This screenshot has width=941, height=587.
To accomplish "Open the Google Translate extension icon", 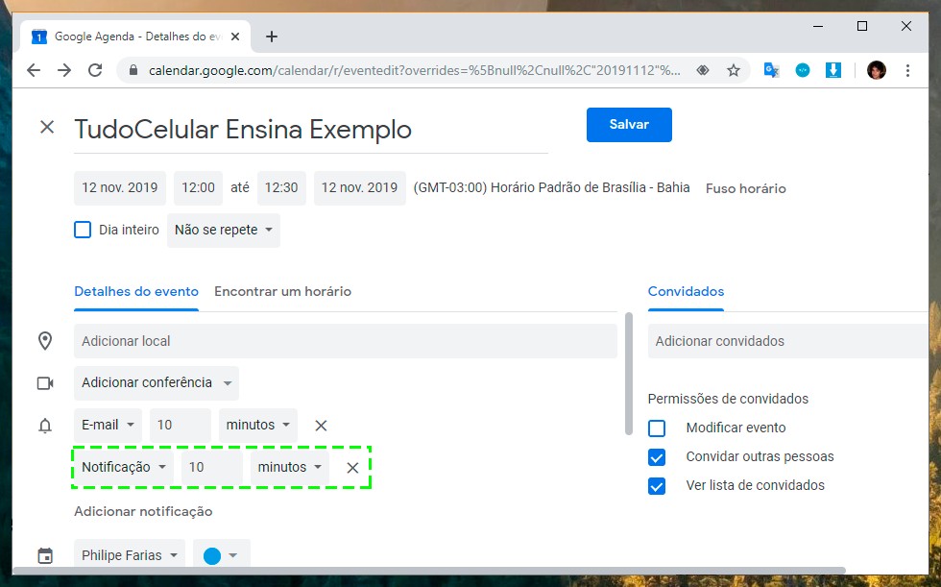I will pyautogui.click(x=771, y=70).
